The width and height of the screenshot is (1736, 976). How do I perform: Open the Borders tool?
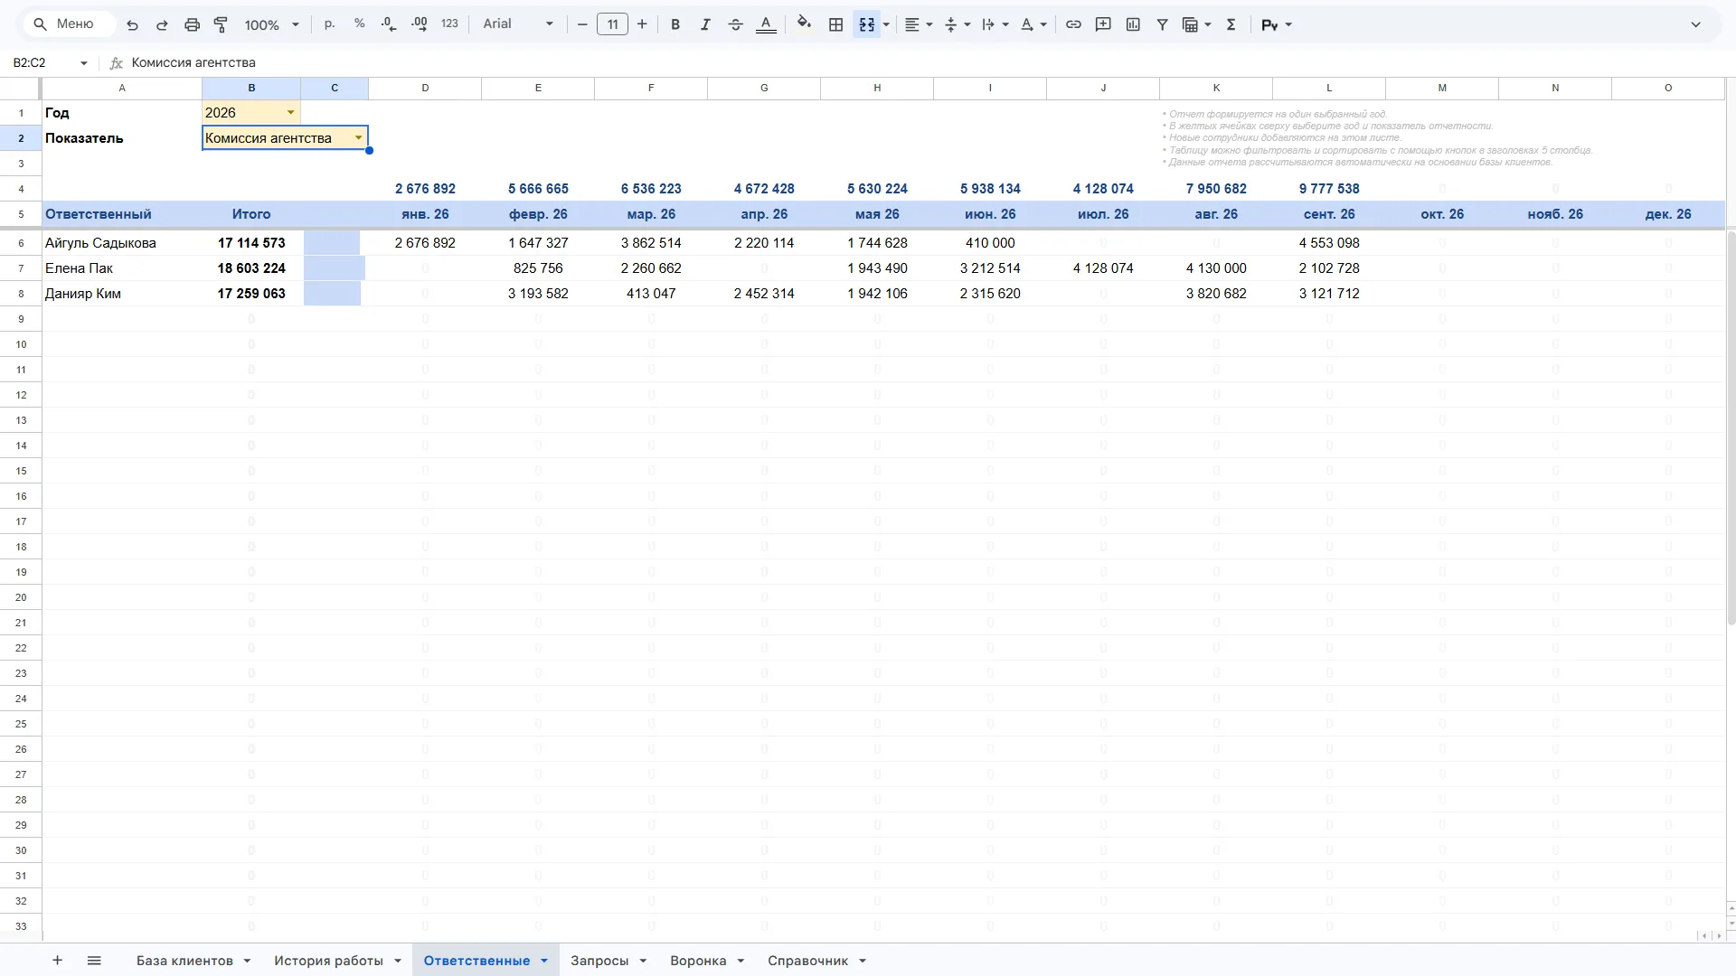click(836, 24)
